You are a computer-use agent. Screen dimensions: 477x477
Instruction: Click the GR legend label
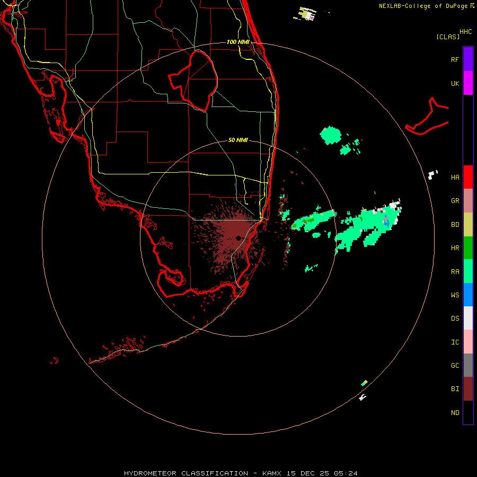[455, 201]
